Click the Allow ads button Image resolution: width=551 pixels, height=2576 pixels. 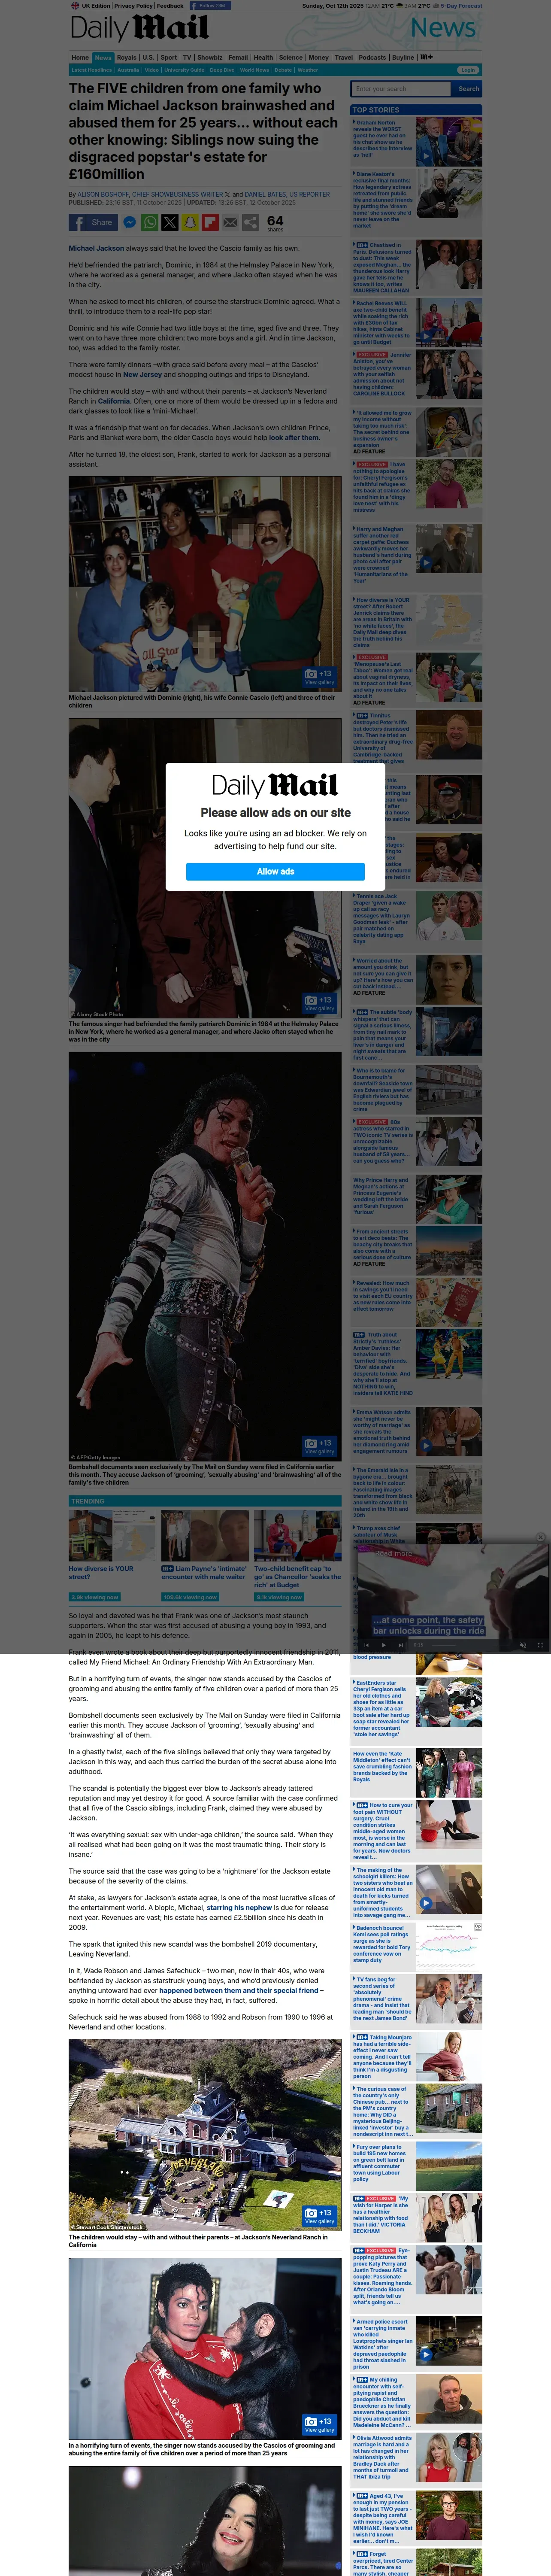[275, 871]
